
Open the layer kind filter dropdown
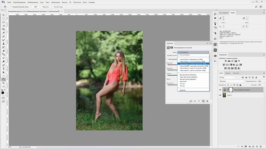[227, 77]
